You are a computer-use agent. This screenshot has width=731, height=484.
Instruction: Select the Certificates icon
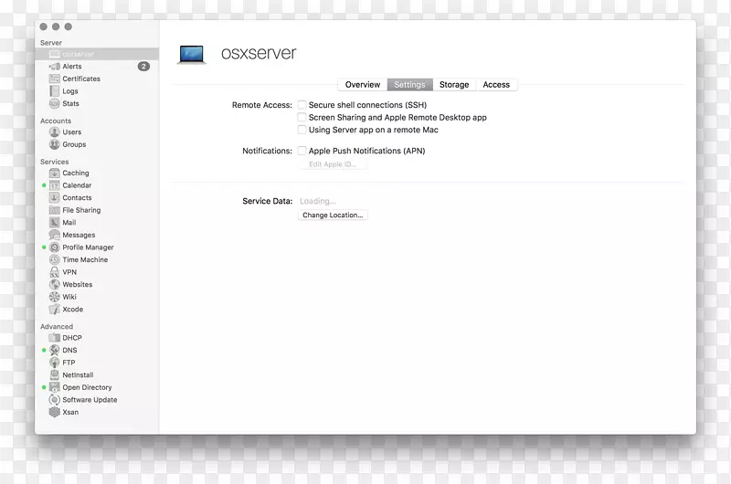(x=55, y=79)
